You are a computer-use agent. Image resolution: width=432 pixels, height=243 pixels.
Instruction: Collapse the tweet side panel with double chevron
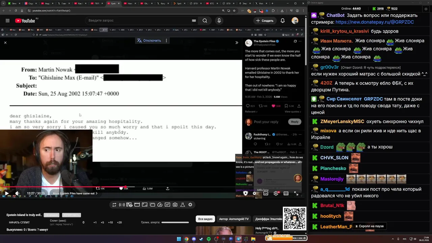[237, 43]
